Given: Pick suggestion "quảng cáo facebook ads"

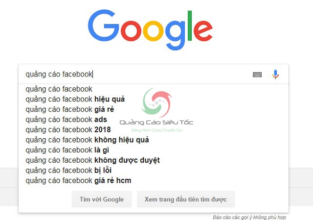Looking at the screenshot, I should [x=66, y=120].
